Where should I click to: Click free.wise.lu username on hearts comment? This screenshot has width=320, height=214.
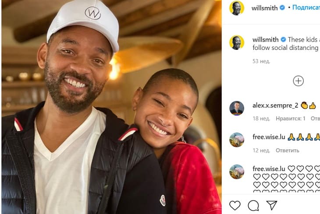click(269, 168)
